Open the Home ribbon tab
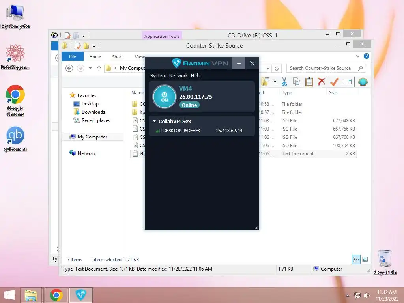Image resolution: width=404 pixels, height=303 pixels. pos(95,57)
